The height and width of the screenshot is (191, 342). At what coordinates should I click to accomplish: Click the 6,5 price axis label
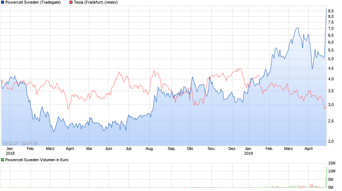331,35
